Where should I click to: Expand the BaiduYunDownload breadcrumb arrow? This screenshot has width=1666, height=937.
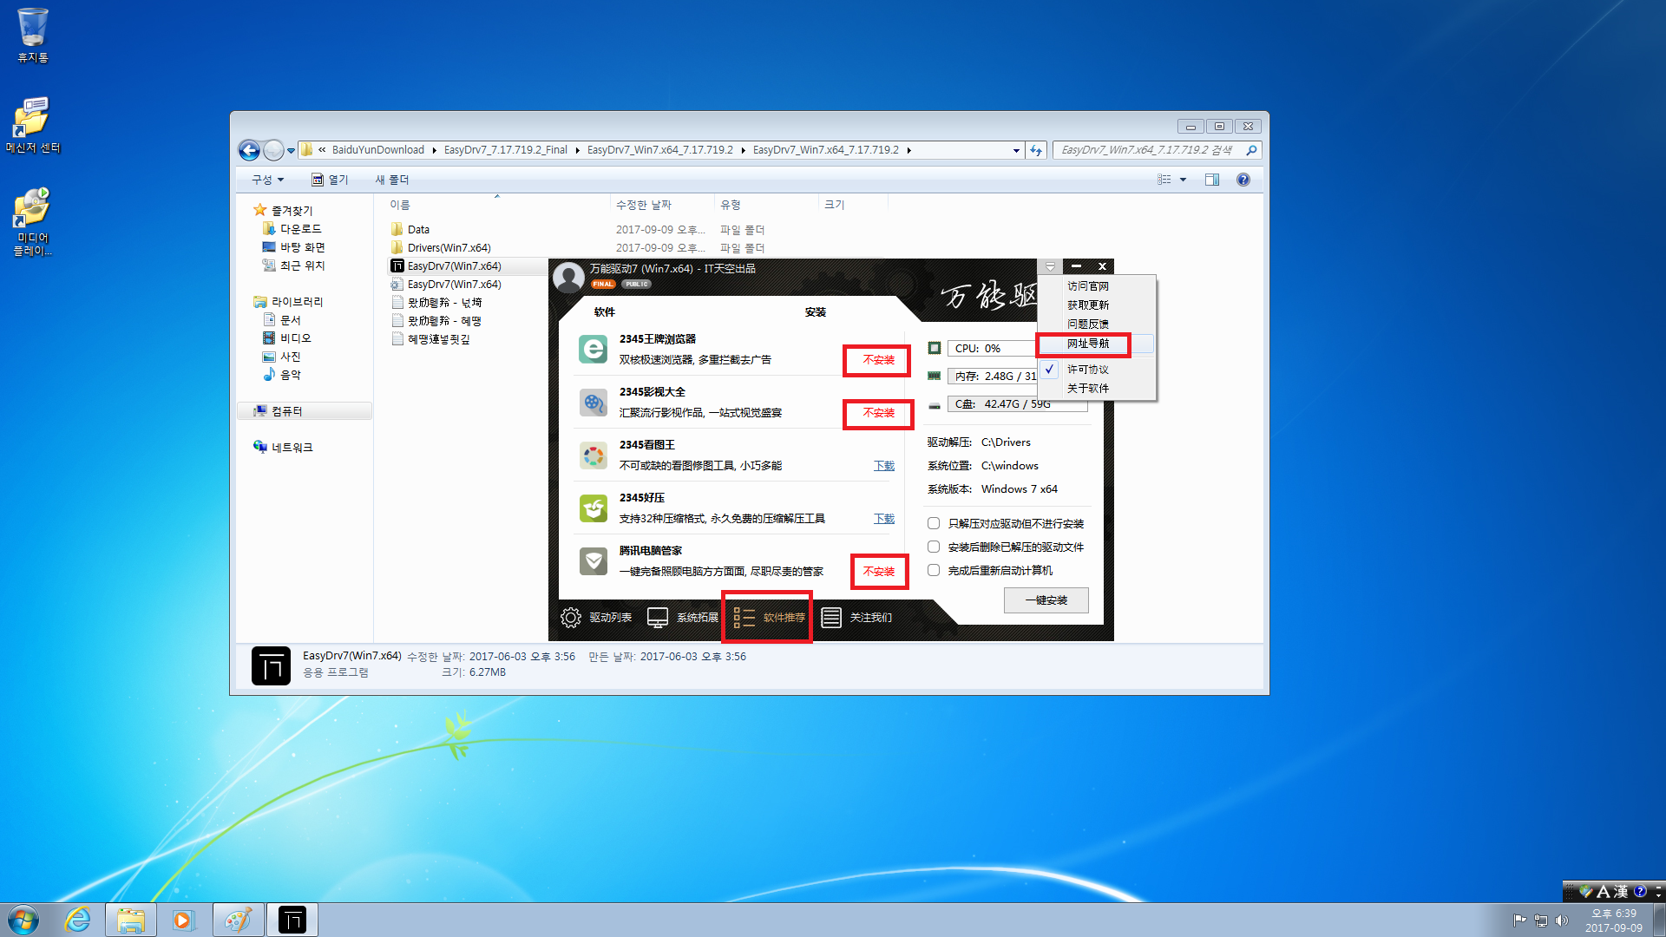click(x=434, y=150)
